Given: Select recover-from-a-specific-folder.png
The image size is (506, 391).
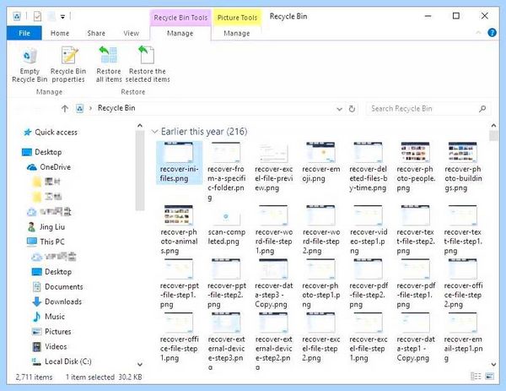Looking at the screenshot, I should click(226, 171).
